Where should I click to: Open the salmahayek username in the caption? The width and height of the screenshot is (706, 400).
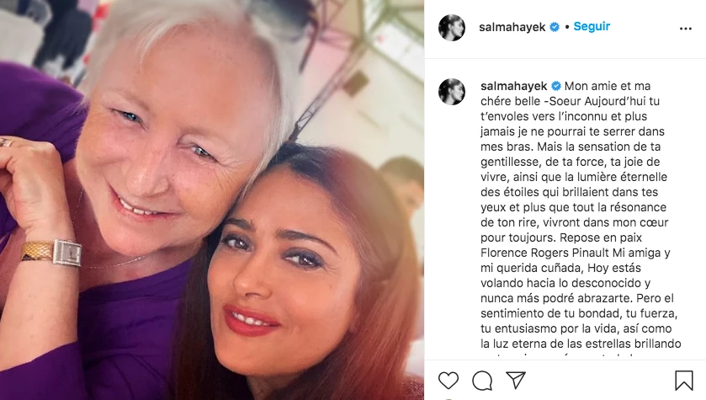514,86
